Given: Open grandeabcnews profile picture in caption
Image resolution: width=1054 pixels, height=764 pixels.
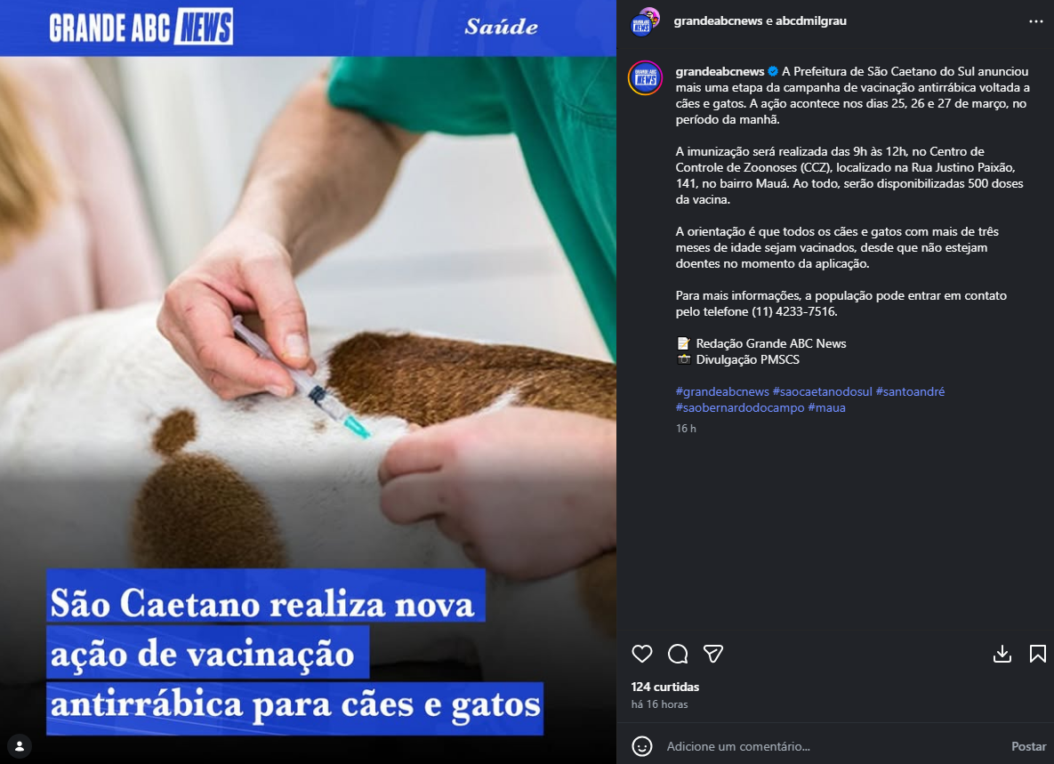Looking at the screenshot, I should click(646, 78).
